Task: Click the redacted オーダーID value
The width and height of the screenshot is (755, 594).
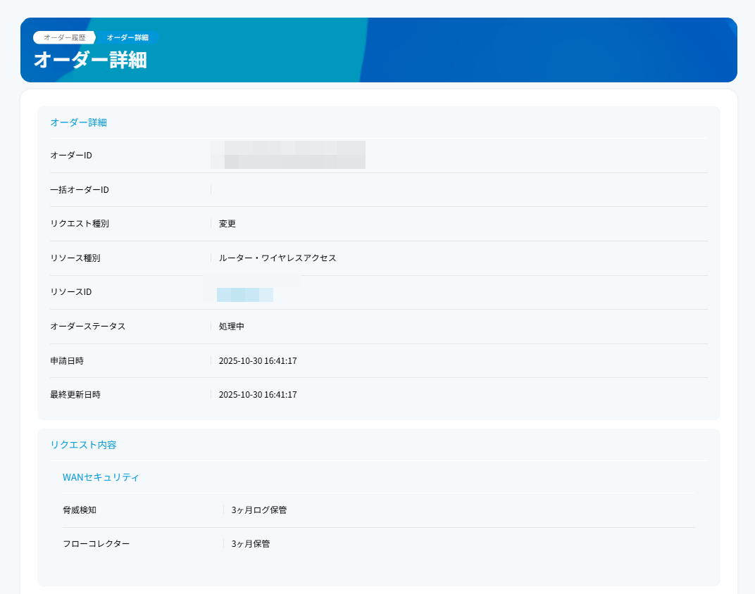Action: (x=288, y=155)
